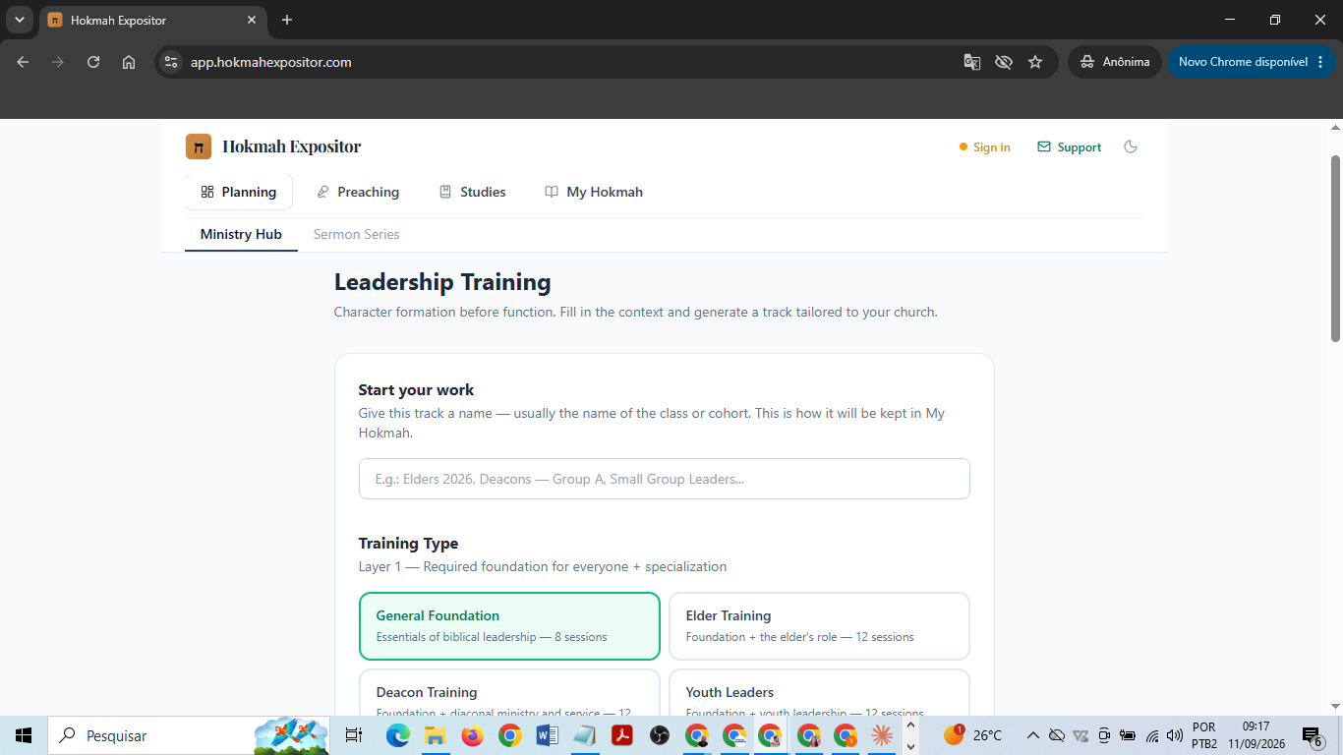
Task: Focus the track name input field
Action: (x=665, y=479)
